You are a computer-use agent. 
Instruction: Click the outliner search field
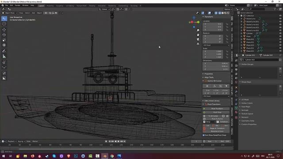click(257, 9)
